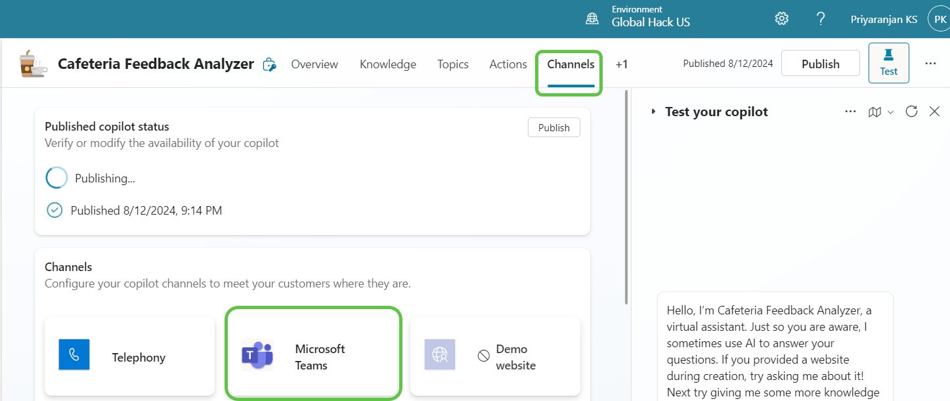Open the environment globe icon
The image size is (950, 401).
pyautogui.click(x=592, y=19)
